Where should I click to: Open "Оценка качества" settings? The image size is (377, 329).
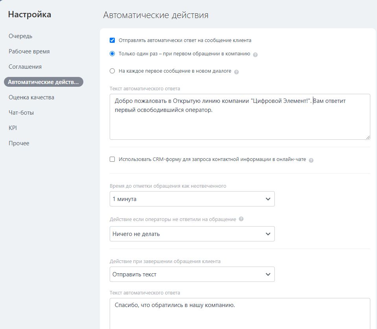click(x=31, y=97)
